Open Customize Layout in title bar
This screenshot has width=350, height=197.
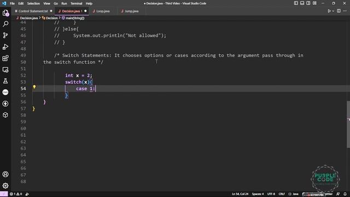[314, 3]
